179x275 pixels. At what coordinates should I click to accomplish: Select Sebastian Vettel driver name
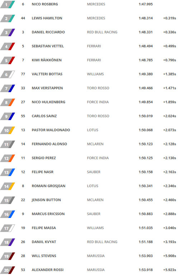pos(48,46)
